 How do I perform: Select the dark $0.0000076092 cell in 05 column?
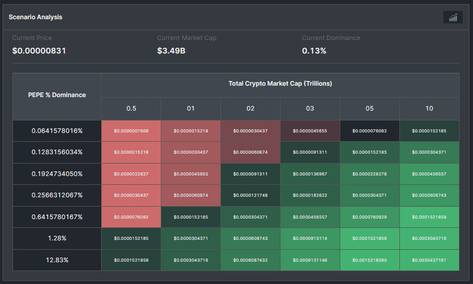370,131
